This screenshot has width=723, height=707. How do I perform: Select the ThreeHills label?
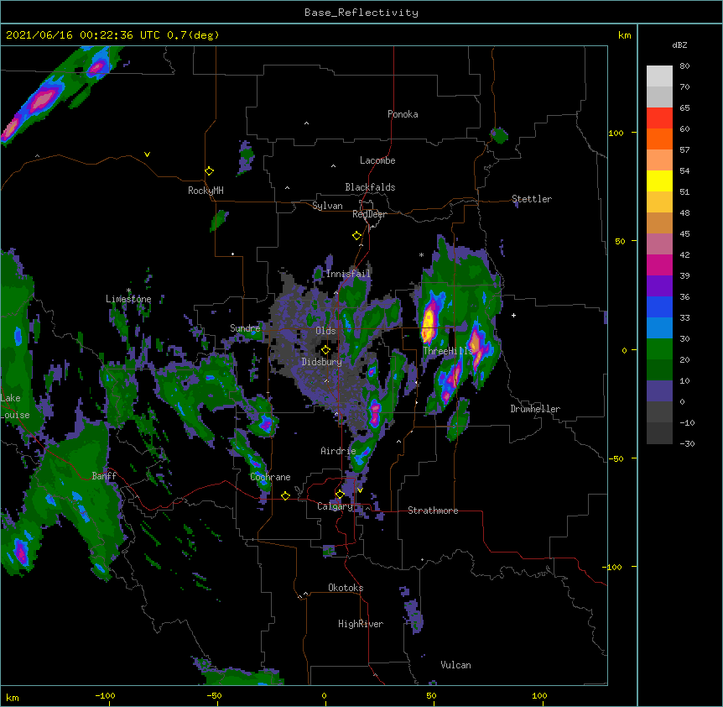(448, 351)
